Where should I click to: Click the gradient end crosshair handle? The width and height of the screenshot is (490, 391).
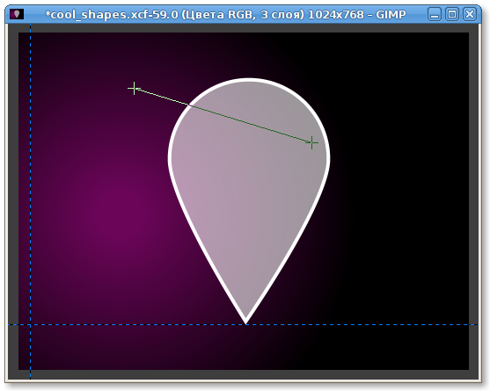point(312,143)
